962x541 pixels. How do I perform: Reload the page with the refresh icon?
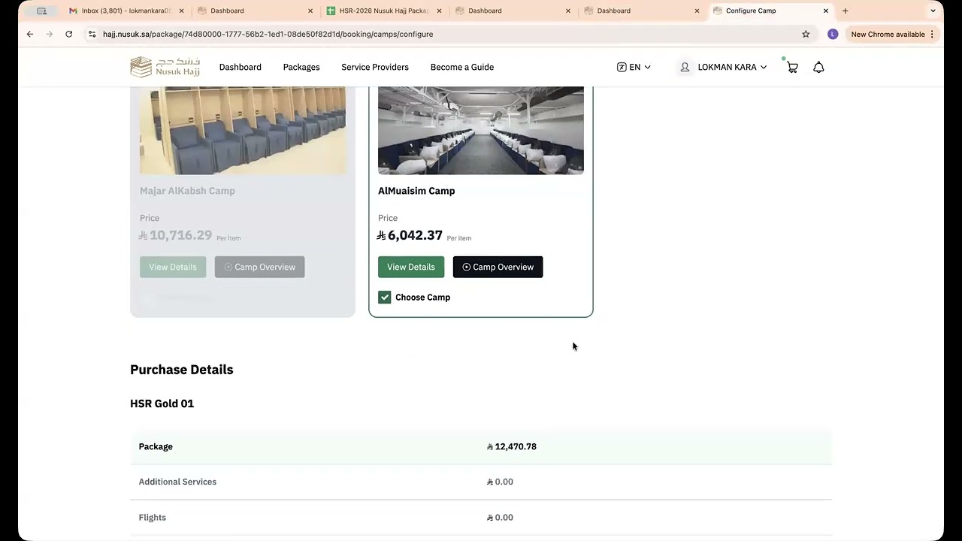click(68, 34)
